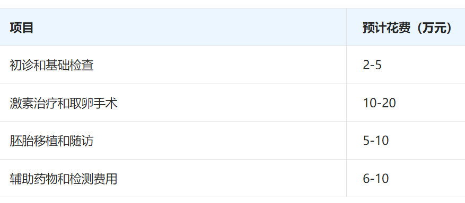Click the digit 6 in 6-10 cost

(366, 179)
